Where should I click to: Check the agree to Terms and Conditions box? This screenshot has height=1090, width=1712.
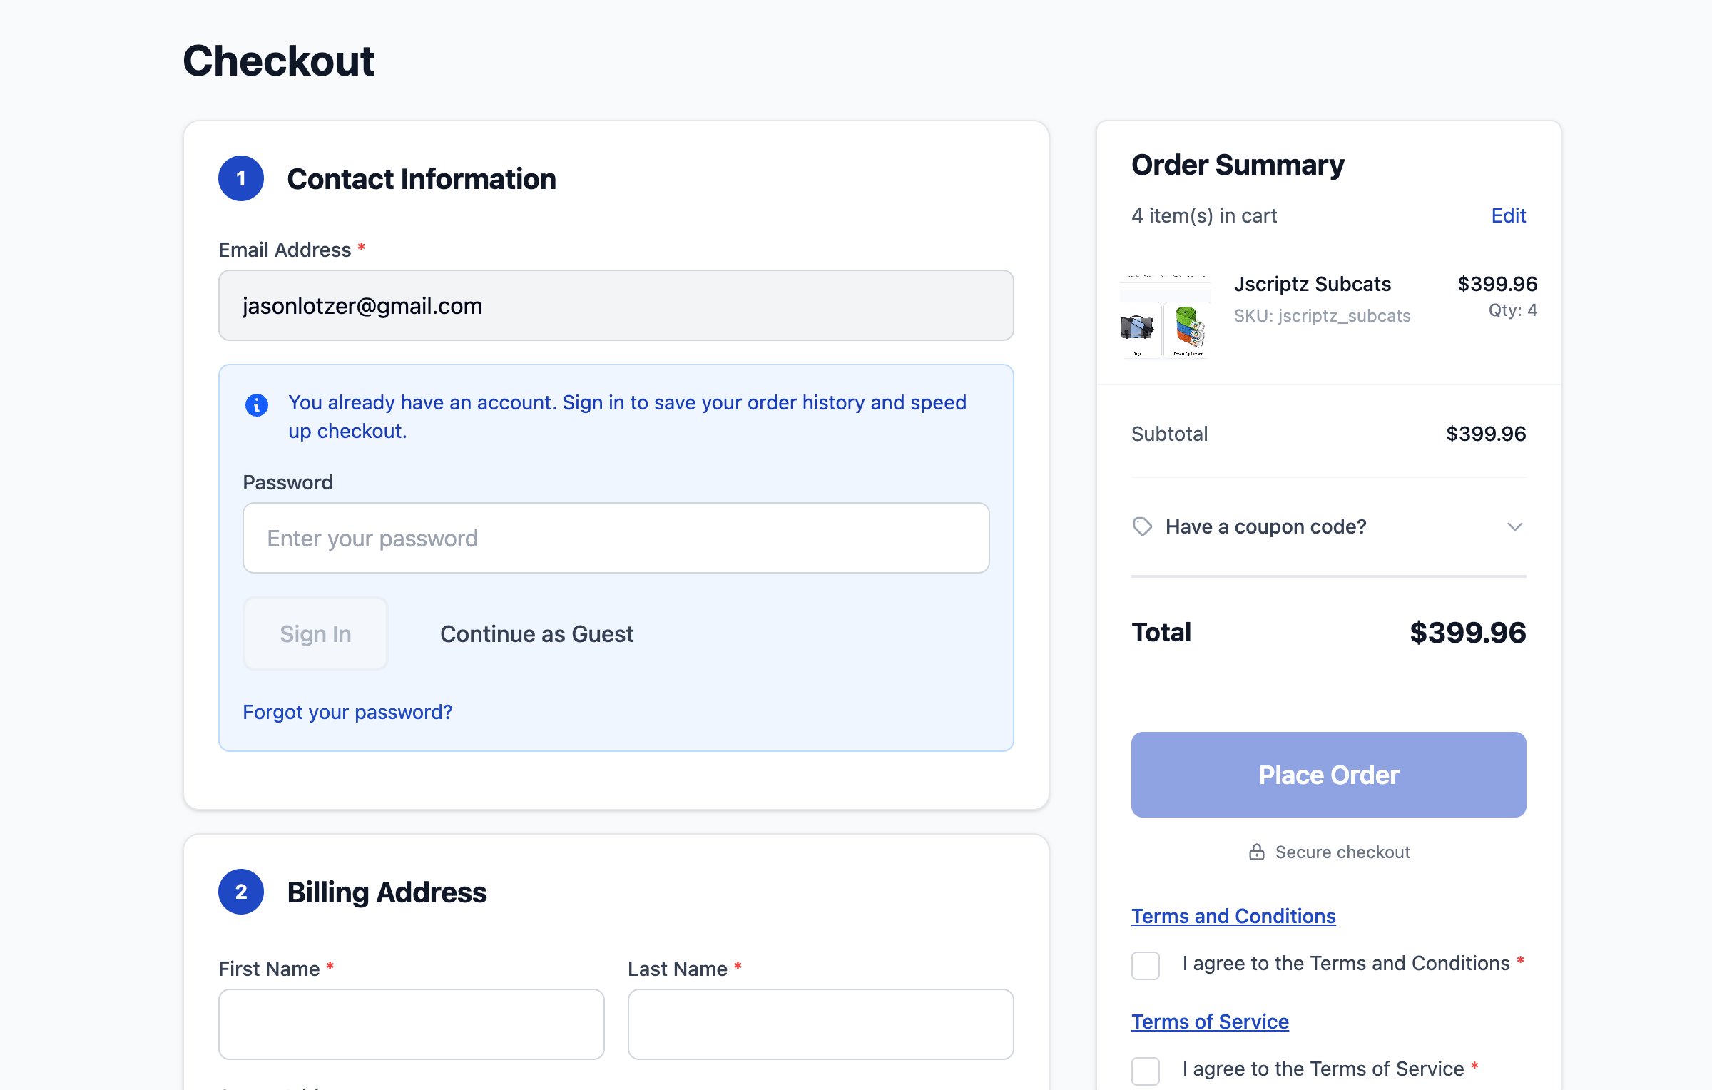coord(1146,967)
